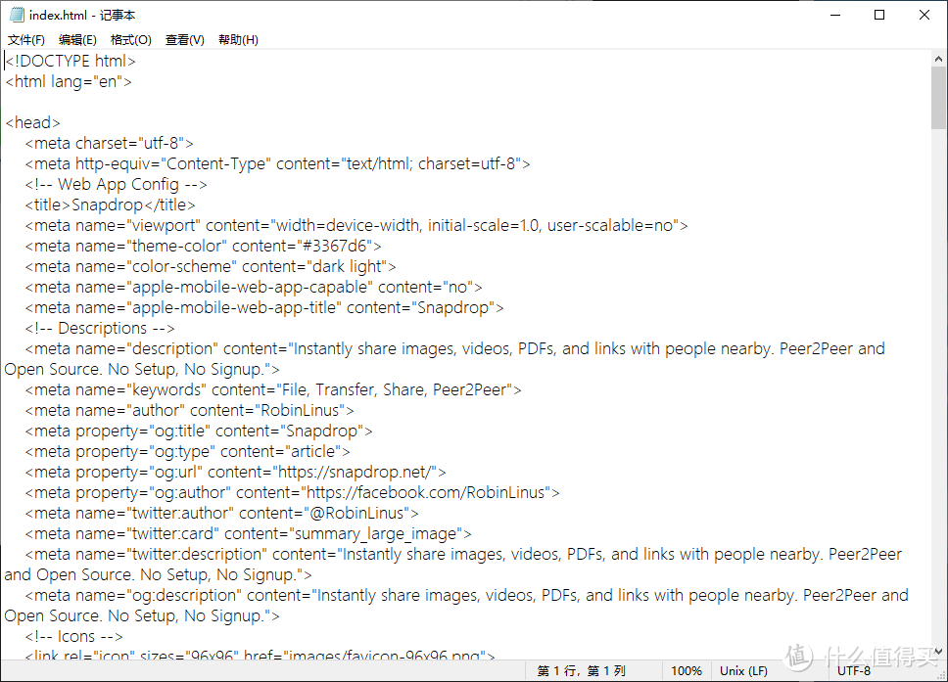Click the Icons comment line
948x682 pixels.
click(x=73, y=636)
